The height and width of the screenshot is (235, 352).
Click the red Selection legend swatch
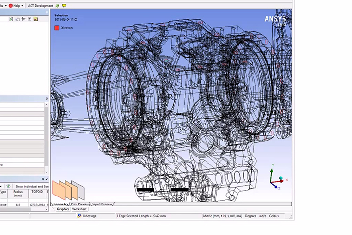pos(57,28)
